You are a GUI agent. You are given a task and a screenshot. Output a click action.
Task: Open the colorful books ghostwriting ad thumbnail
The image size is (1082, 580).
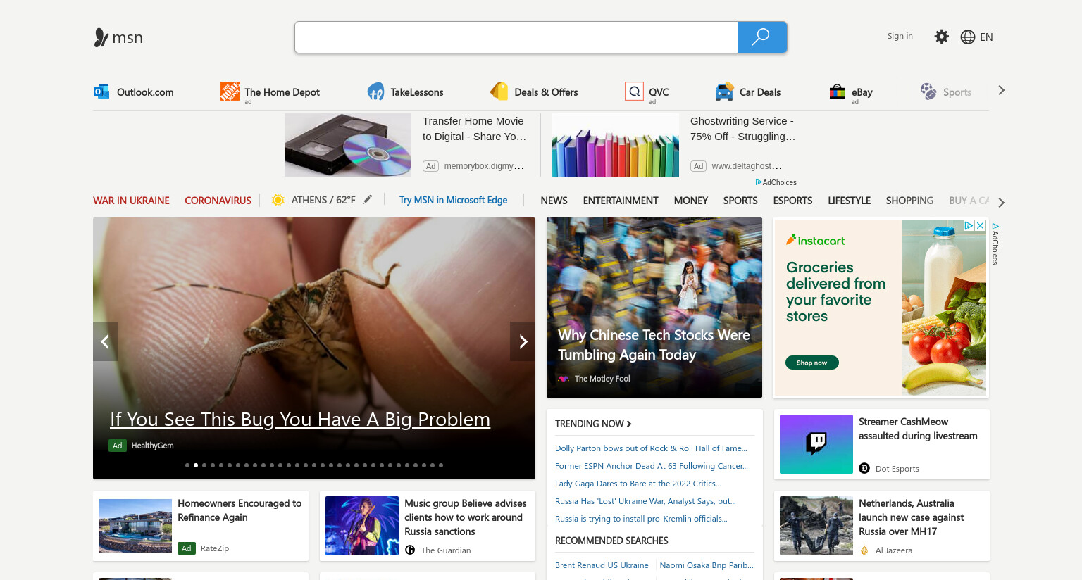click(x=616, y=145)
